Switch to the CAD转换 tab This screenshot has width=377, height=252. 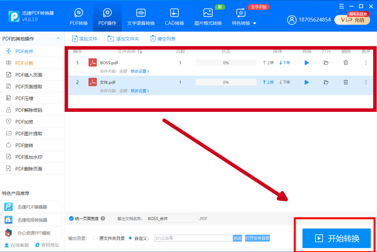point(175,17)
